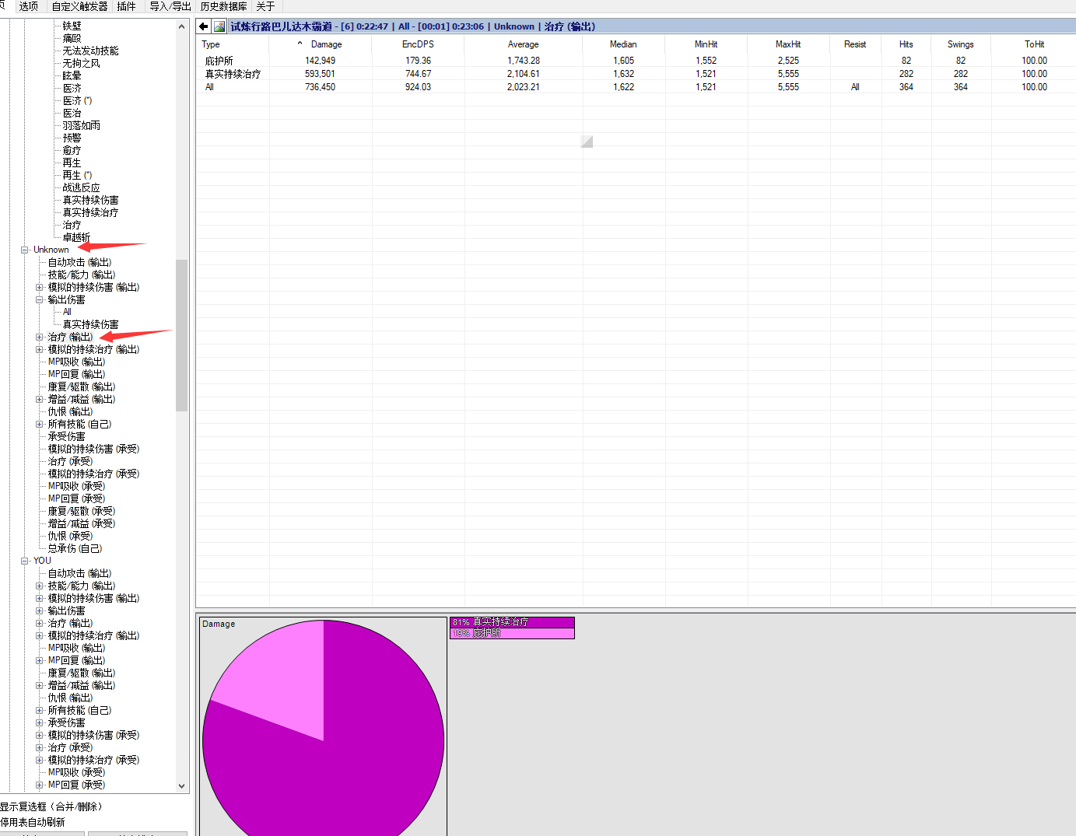Click the tree panel vertical scrollbar thumb
This screenshot has width=1076, height=836.
click(182, 335)
